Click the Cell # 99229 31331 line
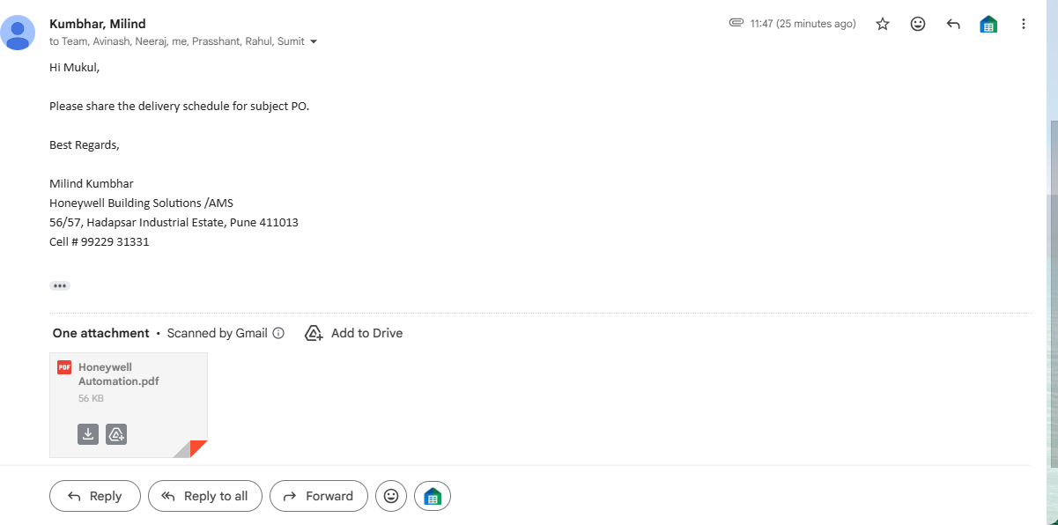The image size is (1058, 525). coord(100,241)
